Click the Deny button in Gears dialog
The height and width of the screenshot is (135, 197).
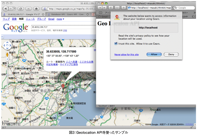[x=171, y=54]
